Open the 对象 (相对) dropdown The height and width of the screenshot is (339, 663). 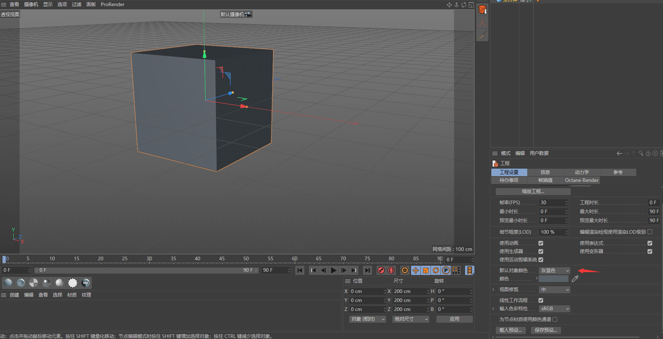367,319
